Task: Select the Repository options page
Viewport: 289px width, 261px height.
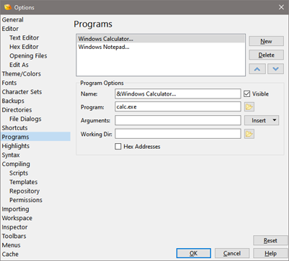Action: 25,191
